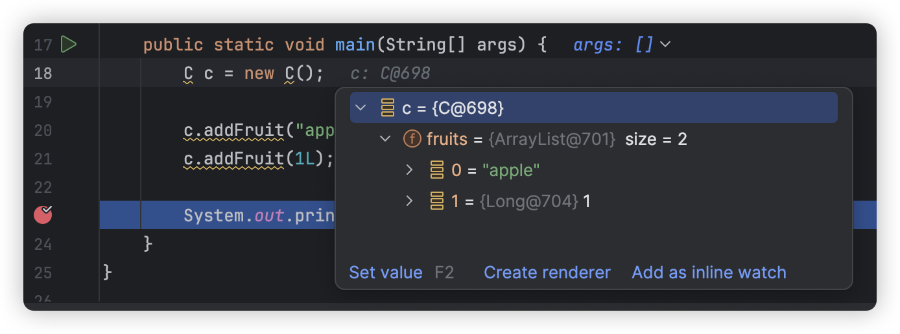
Task: Toggle the red breakpoint icon in the gutter
Action: [43, 215]
